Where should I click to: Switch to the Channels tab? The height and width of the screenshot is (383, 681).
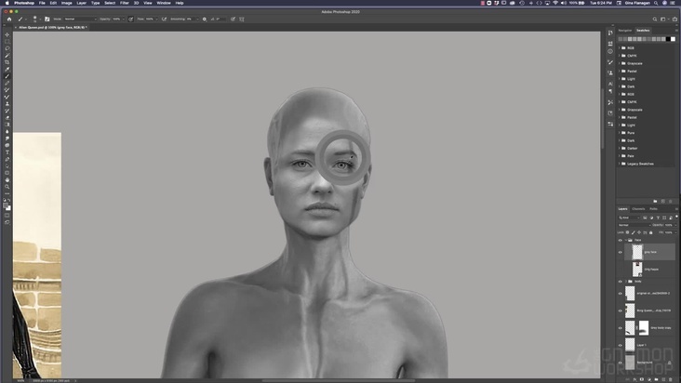tap(638, 209)
